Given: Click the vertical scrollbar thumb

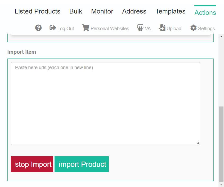Looking at the screenshot, I should (x=221, y=144).
